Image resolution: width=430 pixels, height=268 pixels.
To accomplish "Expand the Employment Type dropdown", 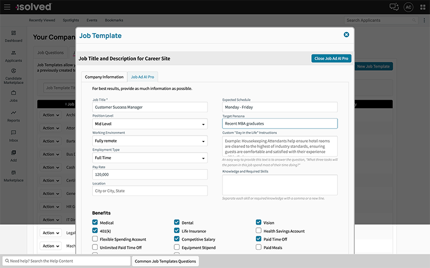I will (x=150, y=158).
